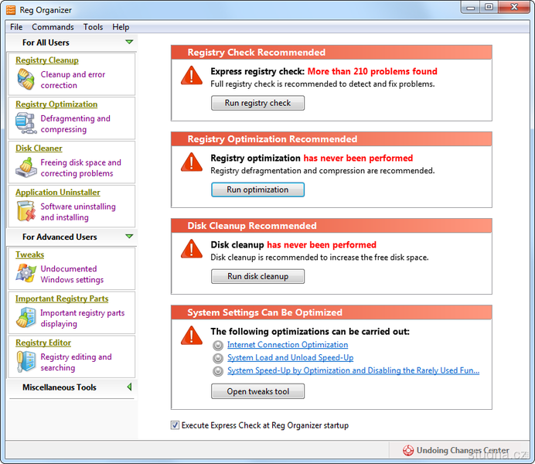Click the Registry Cleanup broom icon

[x=26, y=79]
